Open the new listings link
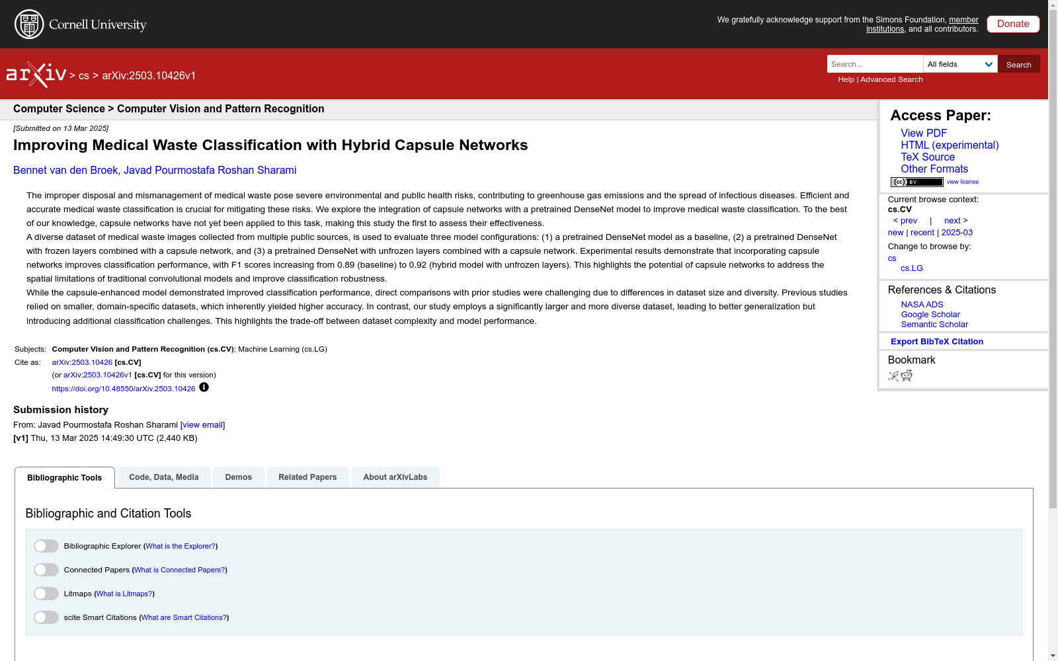This screenshot has height=661, width=1058. [895, 233]
